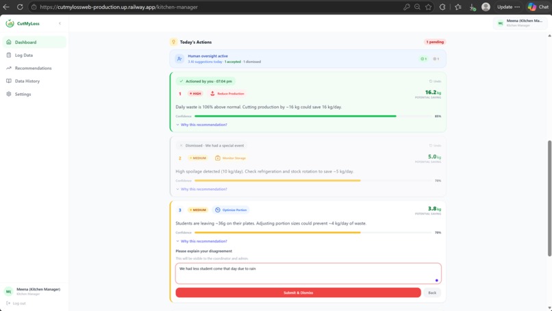Open the browser extensions icon
The width and height of the screenshot is (552, 311).
point(442,7)
